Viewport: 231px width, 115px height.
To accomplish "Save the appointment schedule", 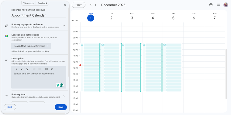I will [61, 107].
